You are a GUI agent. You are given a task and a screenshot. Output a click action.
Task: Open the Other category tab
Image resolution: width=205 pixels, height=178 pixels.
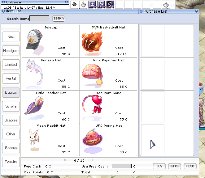pyautogui.click(x=11, y=134)
